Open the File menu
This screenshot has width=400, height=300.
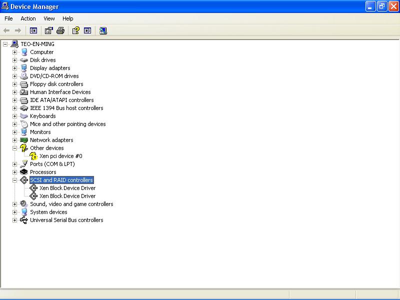click(8, 18)
